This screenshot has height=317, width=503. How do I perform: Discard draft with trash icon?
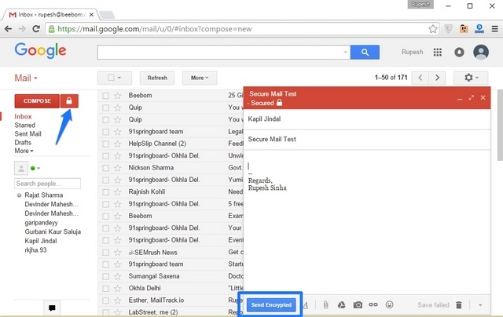459,304
